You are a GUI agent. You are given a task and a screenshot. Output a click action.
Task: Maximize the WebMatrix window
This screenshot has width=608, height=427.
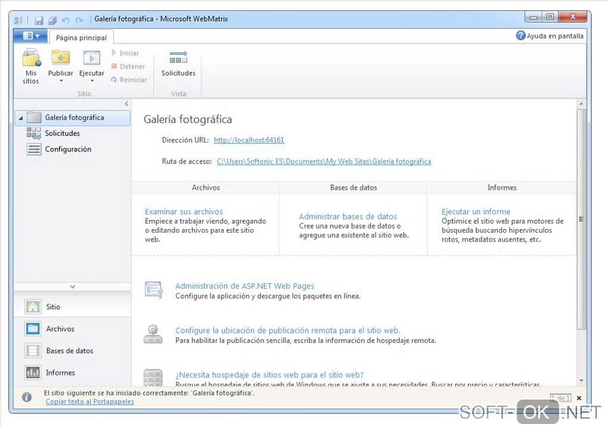click(550, 17)
